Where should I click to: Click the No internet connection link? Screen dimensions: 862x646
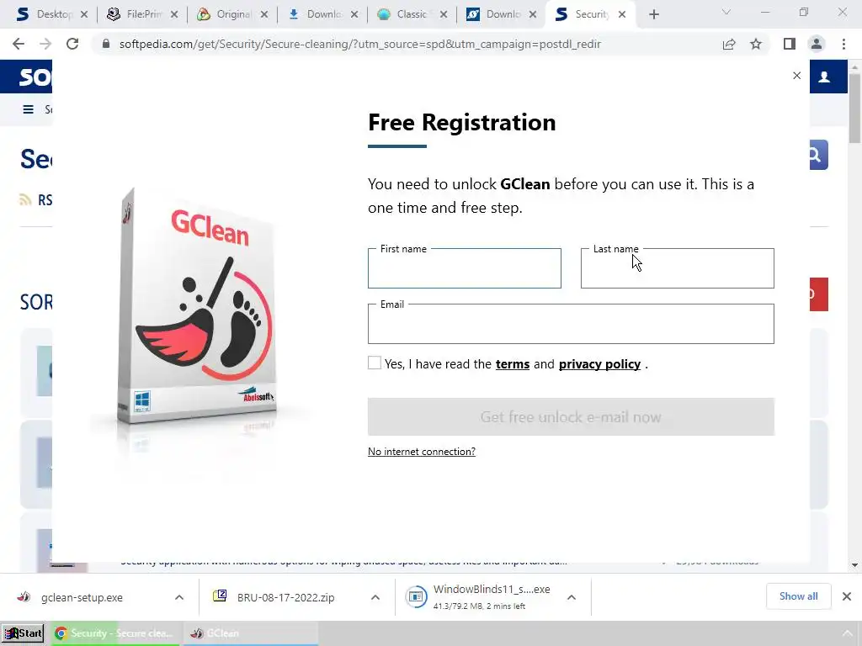[x=422, y=452]
